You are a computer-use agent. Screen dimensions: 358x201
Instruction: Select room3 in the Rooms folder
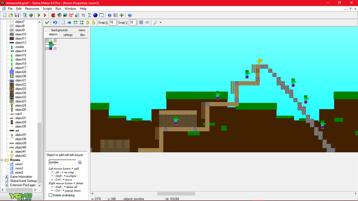point(19,172)
